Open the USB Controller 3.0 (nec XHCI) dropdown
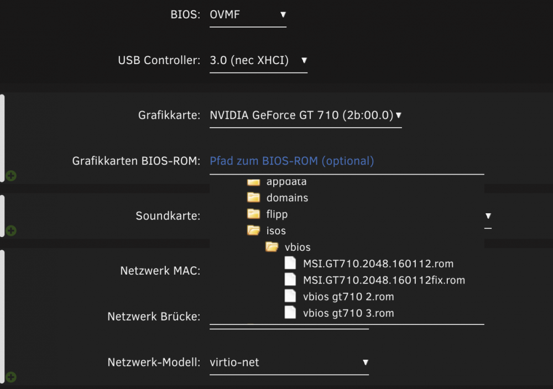The width and height of the screenshot is (553, 389). 258,61
